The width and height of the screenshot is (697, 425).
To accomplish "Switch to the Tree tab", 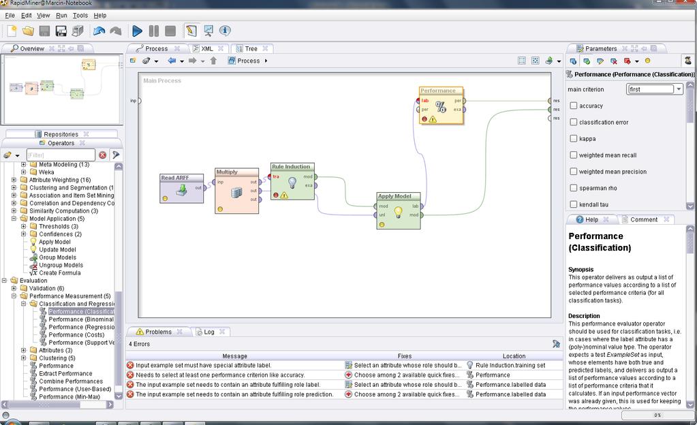I will pyautogui.click(x=251, y=49).
